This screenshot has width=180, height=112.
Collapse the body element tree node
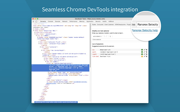click(34, 31)
